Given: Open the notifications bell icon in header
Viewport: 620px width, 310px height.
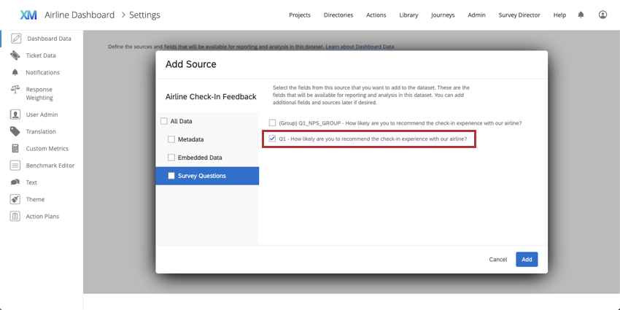Looking at the screenshot, I should 581,15.
